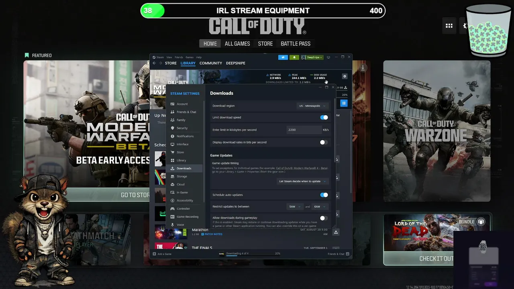Open the BATTLE PASS tab
Image resolution: width=514 pixels, height=289 pixels.
pos(296,44)
